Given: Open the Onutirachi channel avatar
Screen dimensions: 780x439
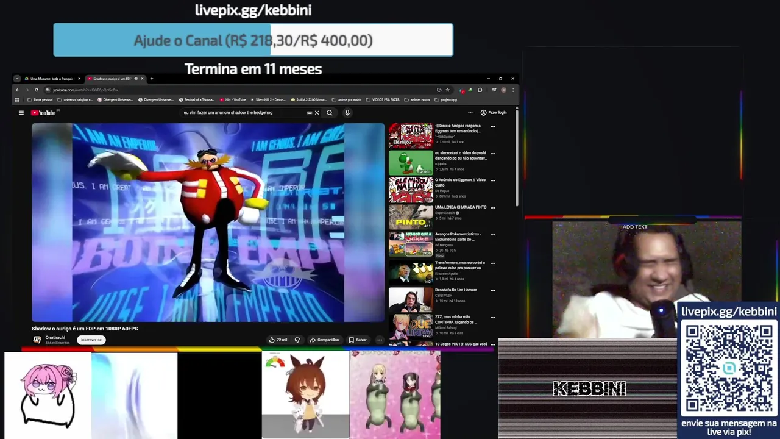Looking at the screenshot, I should tap(37, 340).
